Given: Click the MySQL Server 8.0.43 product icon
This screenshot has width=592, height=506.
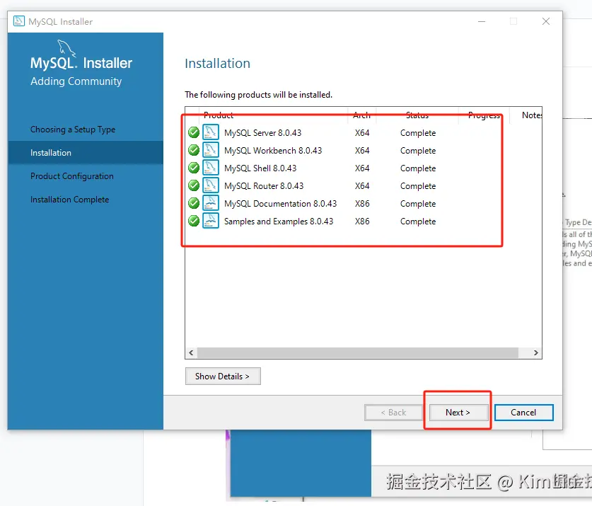Looking at the screenshot, I should click(211, 132).
